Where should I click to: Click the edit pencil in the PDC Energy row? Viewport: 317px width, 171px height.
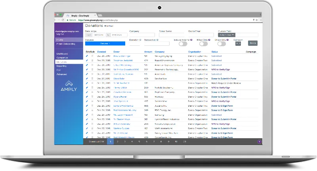[87, 110]
